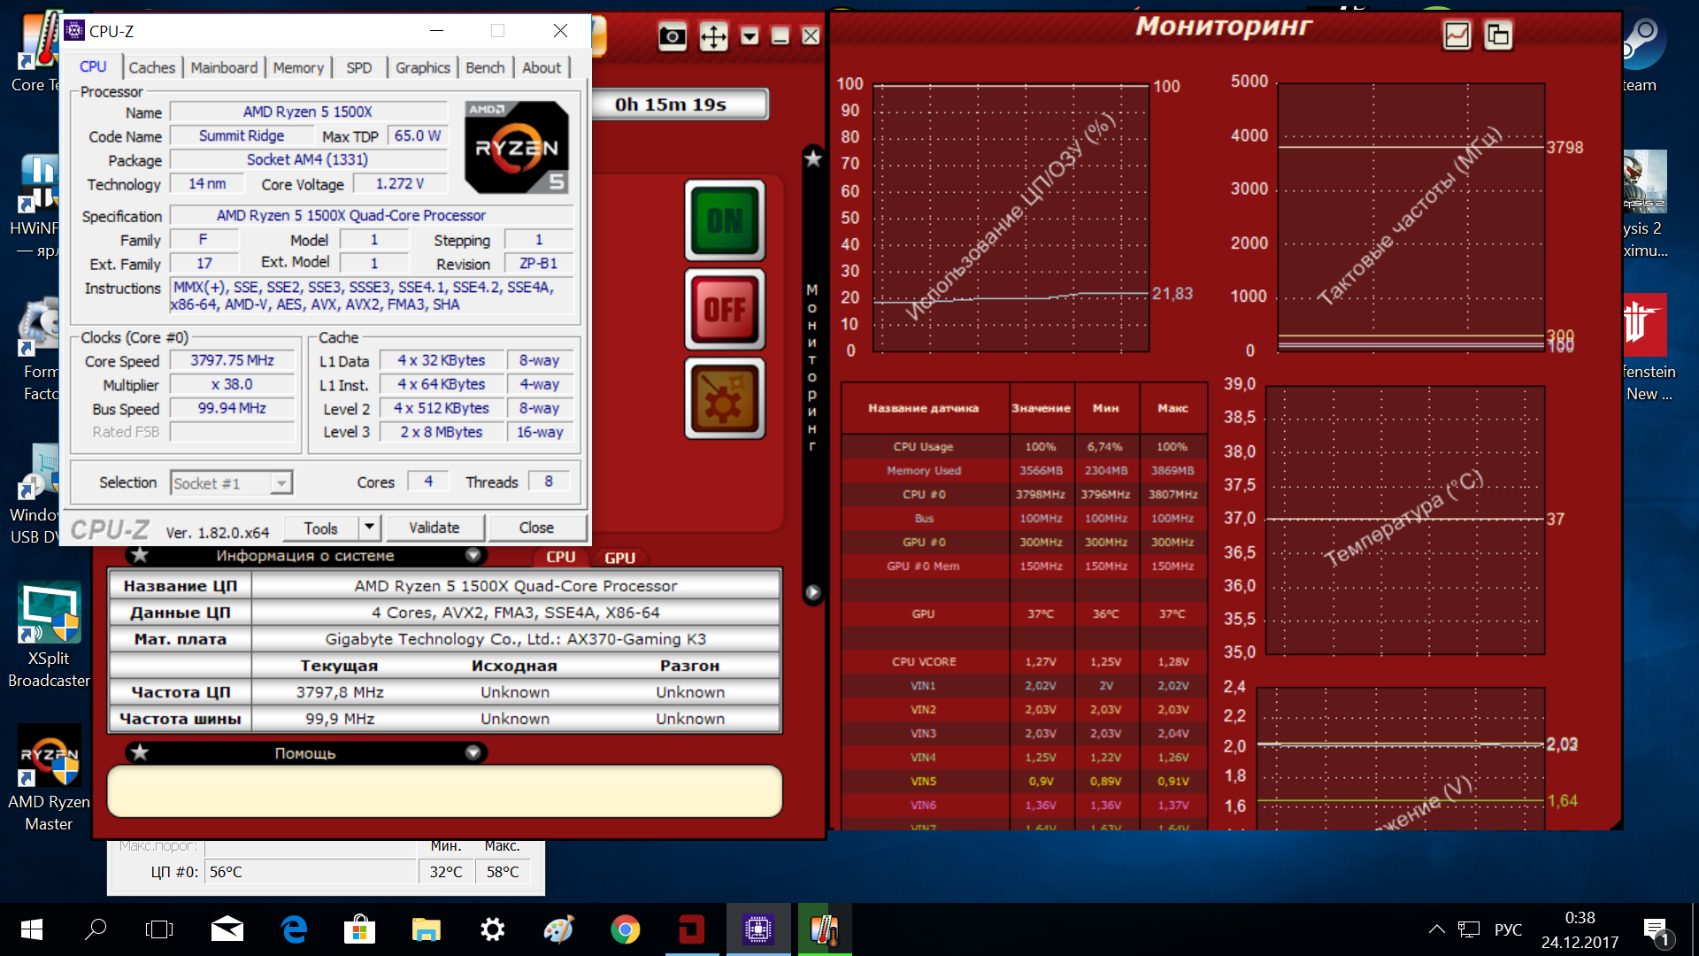
Task: Click the monitoring detach-window icon
Action: (1497, 35)
